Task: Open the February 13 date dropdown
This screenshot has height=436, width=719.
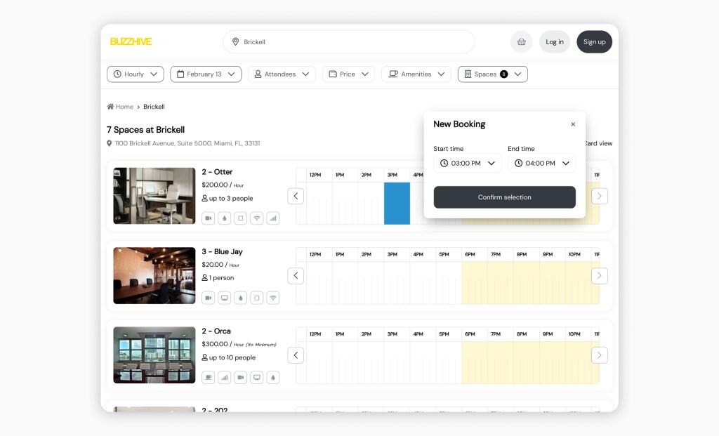Action: [x=206, y=74]
